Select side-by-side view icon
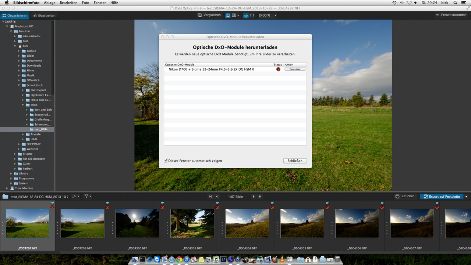 (234, 15)
